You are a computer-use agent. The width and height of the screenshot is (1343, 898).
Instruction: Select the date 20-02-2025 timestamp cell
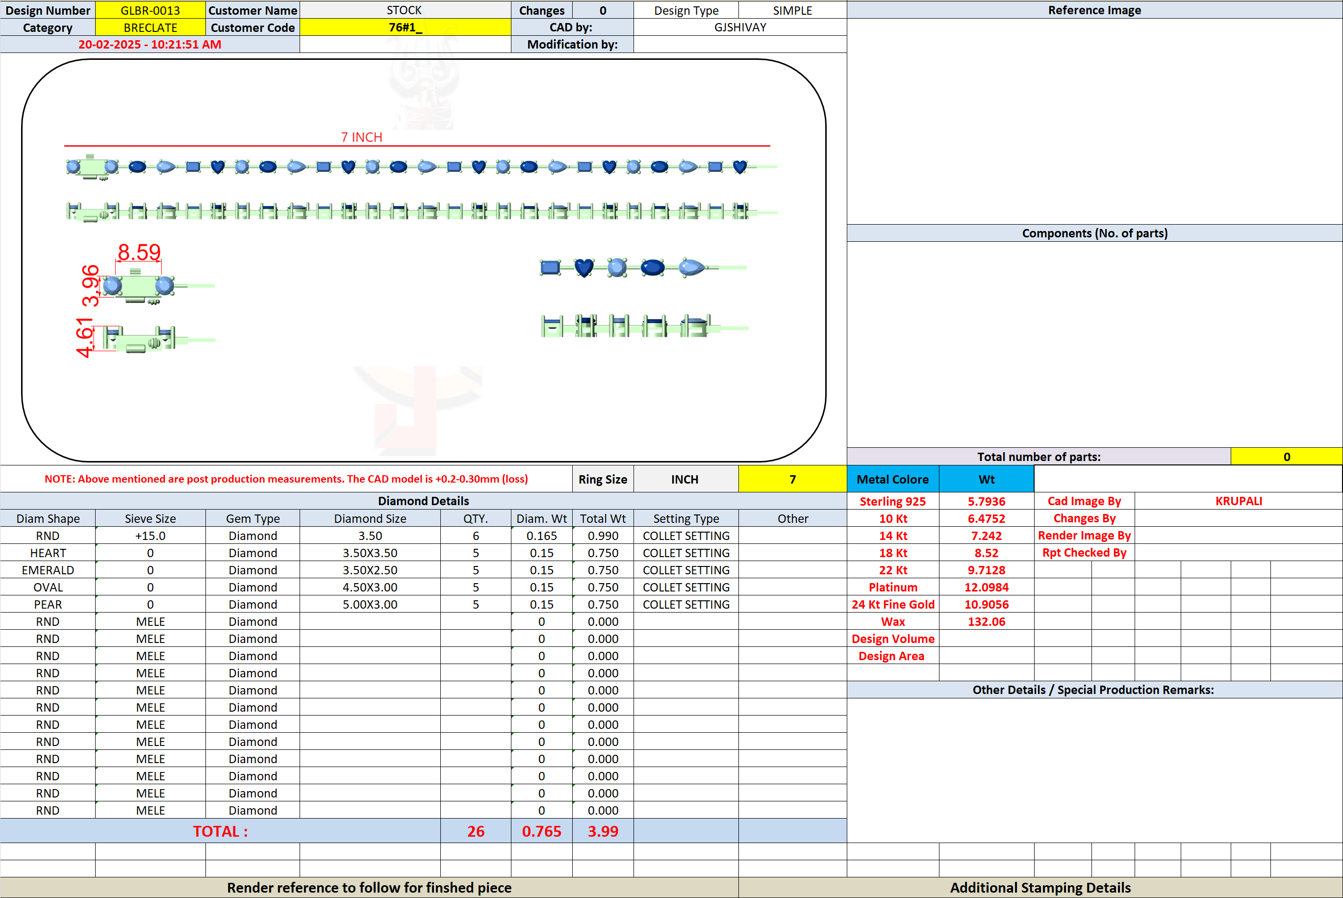[x=150, y=45]
